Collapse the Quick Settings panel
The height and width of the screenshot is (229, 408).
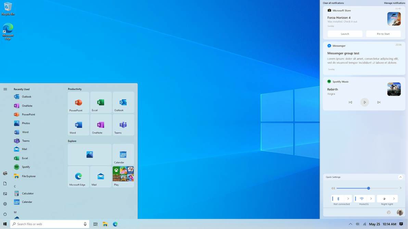click(x=400, y=177)
